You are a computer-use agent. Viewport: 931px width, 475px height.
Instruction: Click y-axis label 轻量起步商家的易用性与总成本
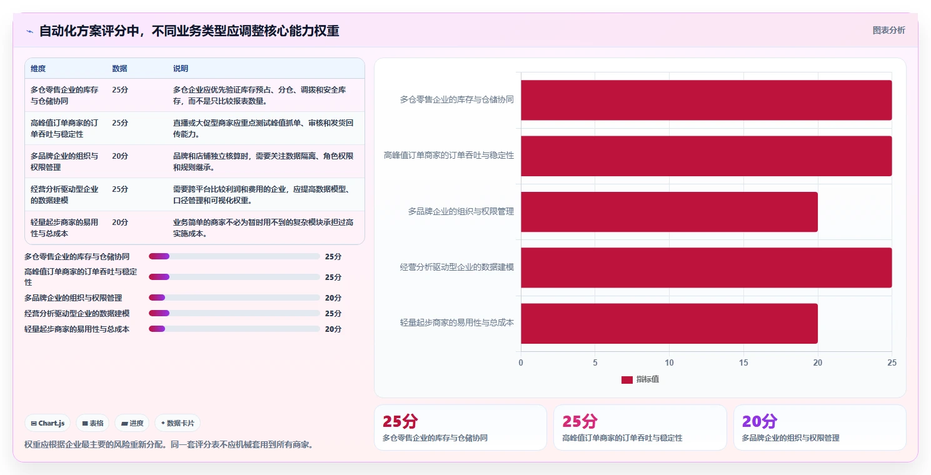click(457, 322)
